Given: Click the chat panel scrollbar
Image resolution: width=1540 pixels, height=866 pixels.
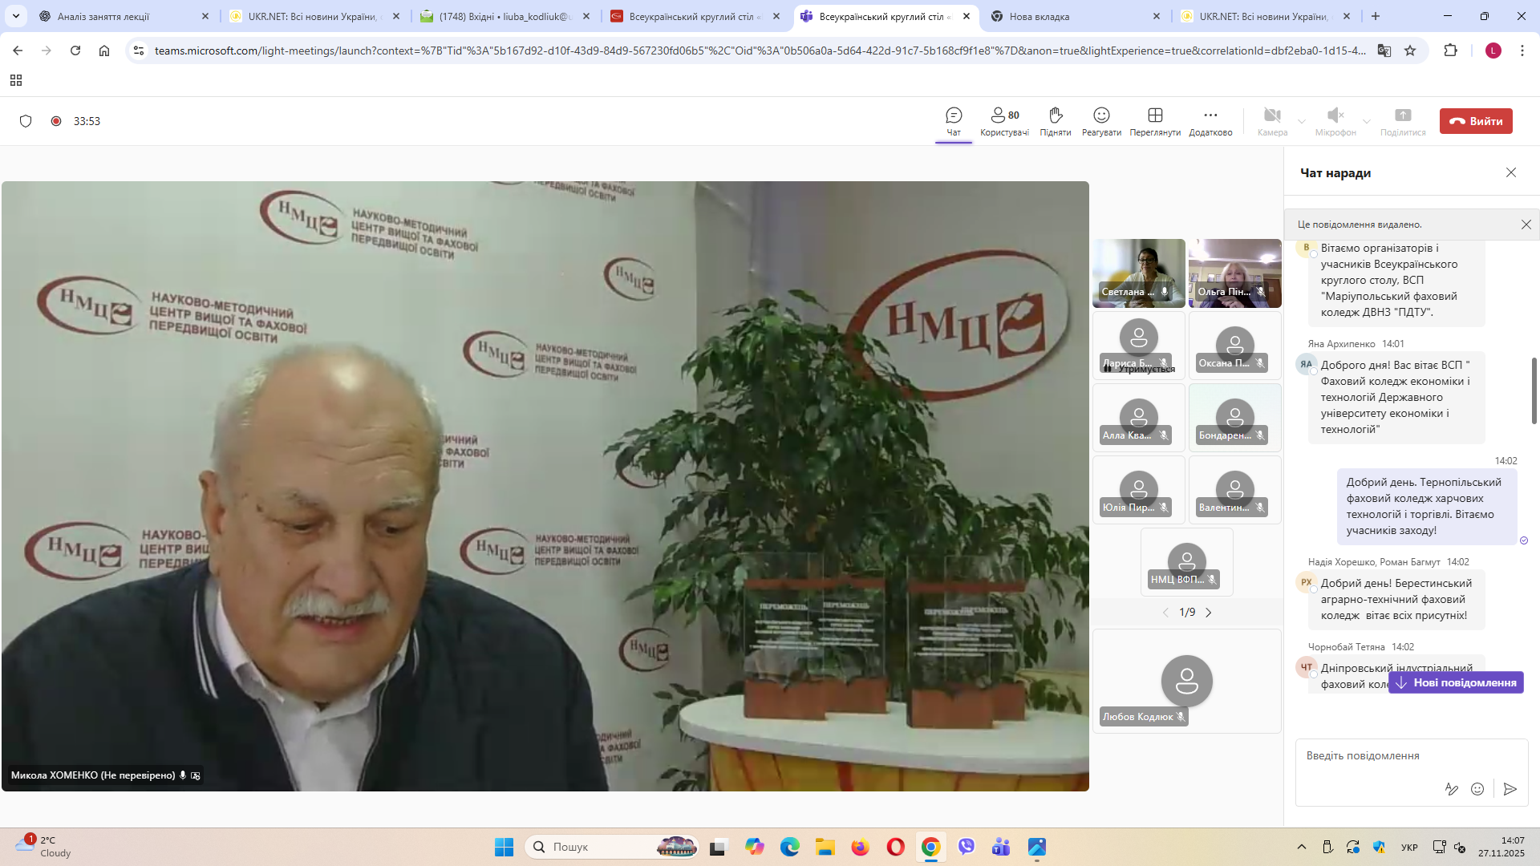Looking at the screenshot, I should coord(1534,391).
